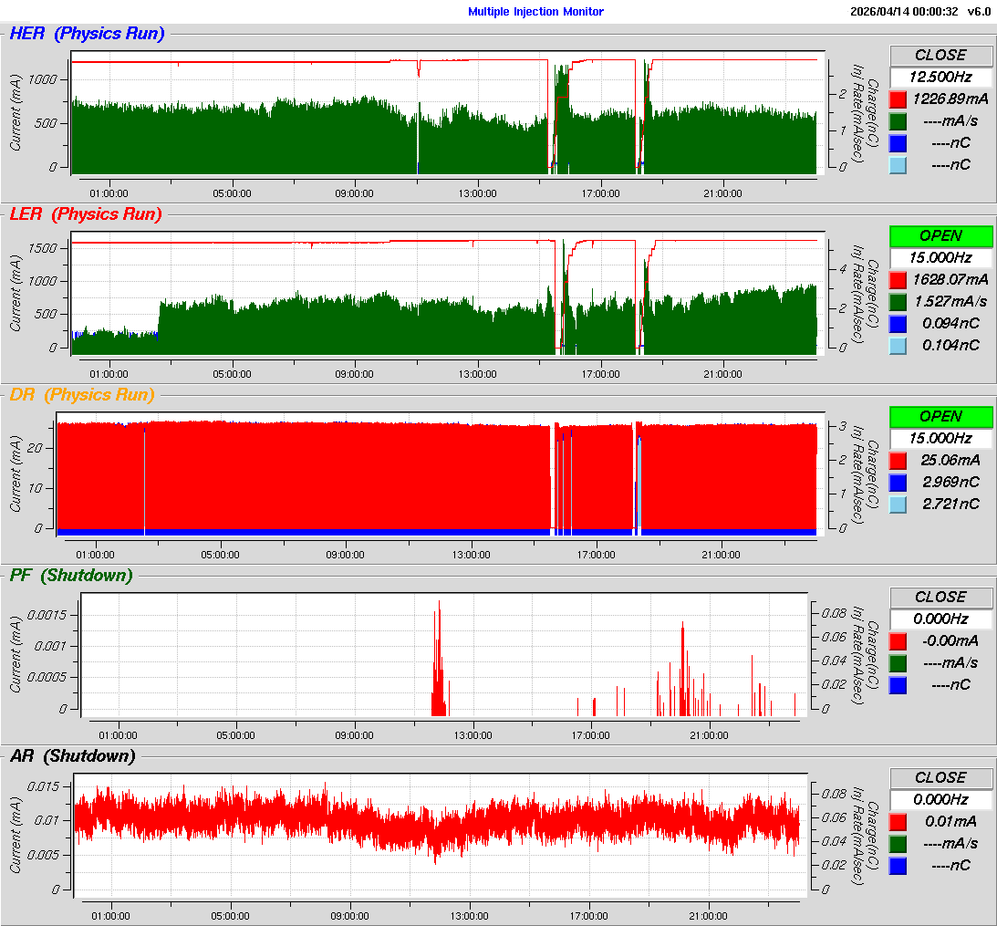Toggle the HER CLOSE status button
This screenshot has height=926, width=997.
[x=940, y=55]
